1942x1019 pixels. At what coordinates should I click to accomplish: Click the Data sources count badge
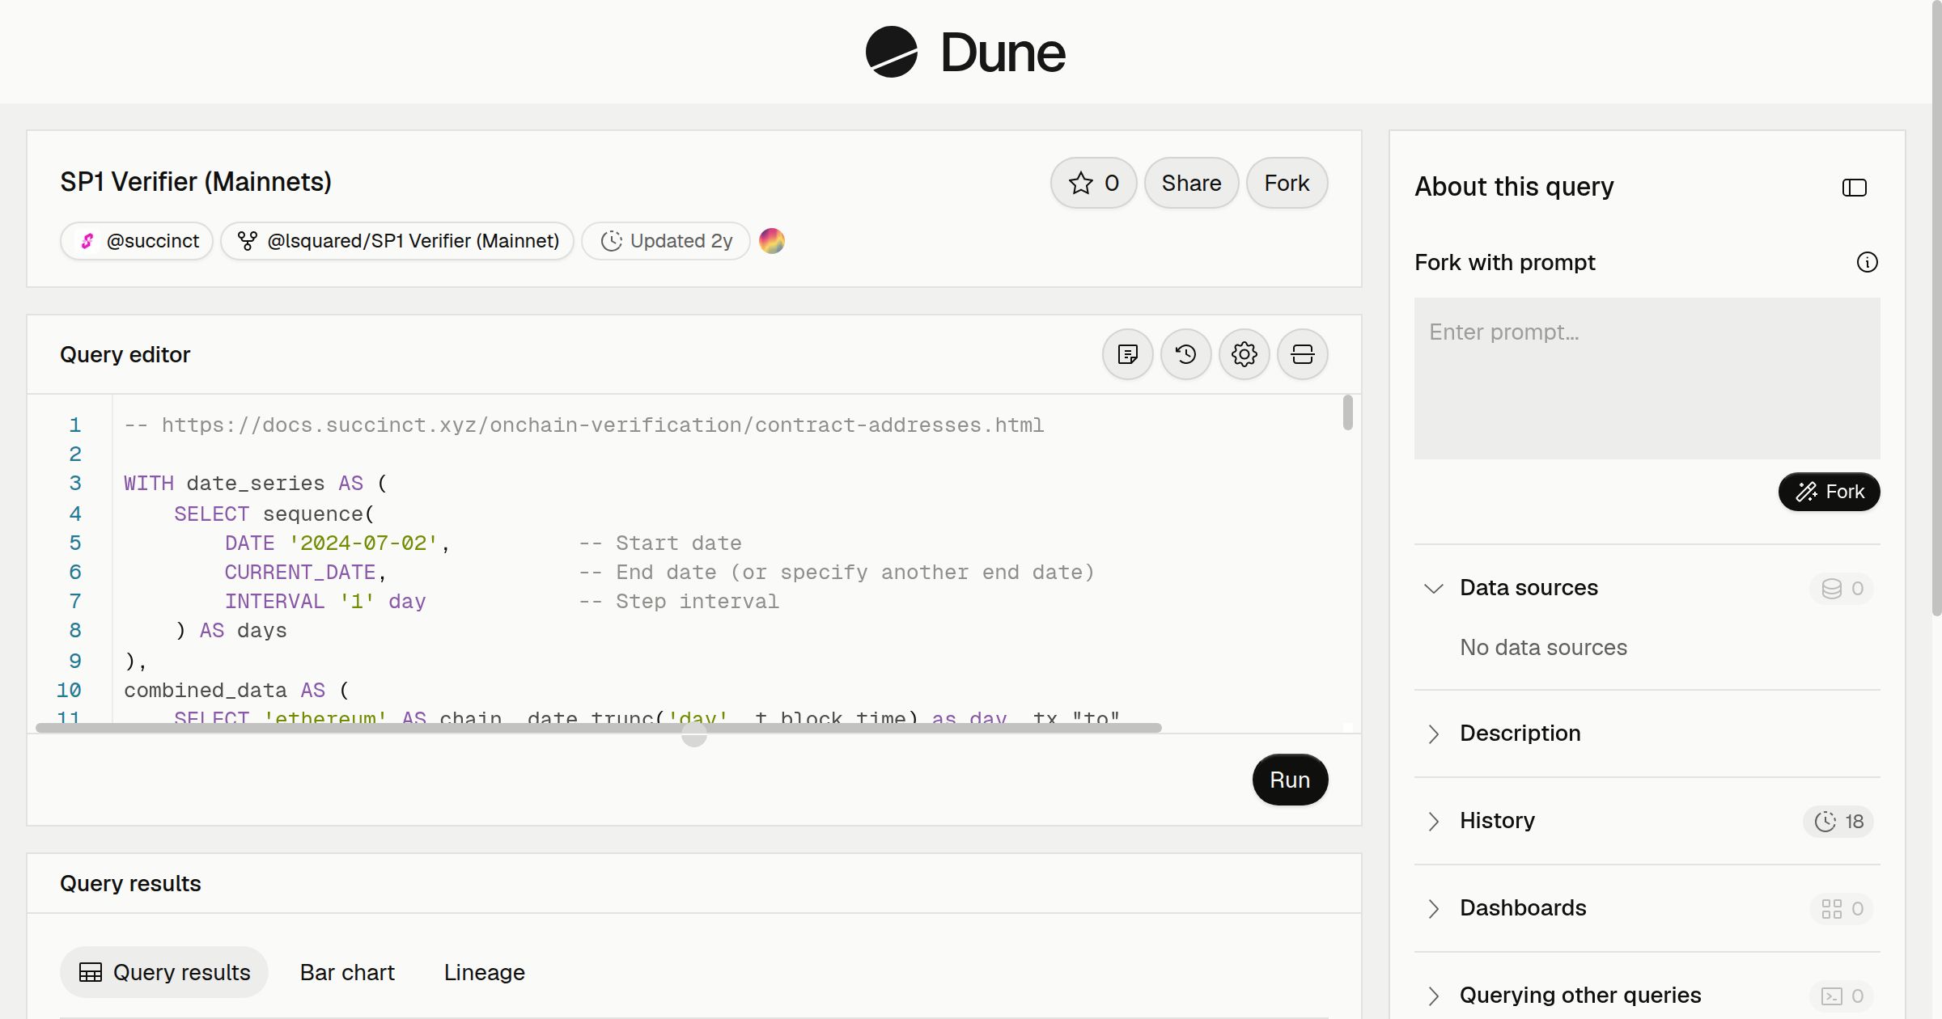pyautogui.click(x=1842, y=589)
